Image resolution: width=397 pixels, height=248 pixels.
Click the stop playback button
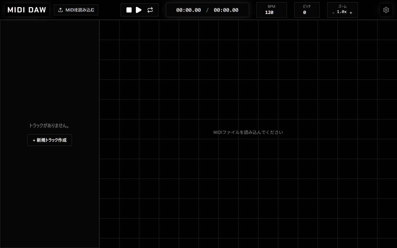coord(129,10)
